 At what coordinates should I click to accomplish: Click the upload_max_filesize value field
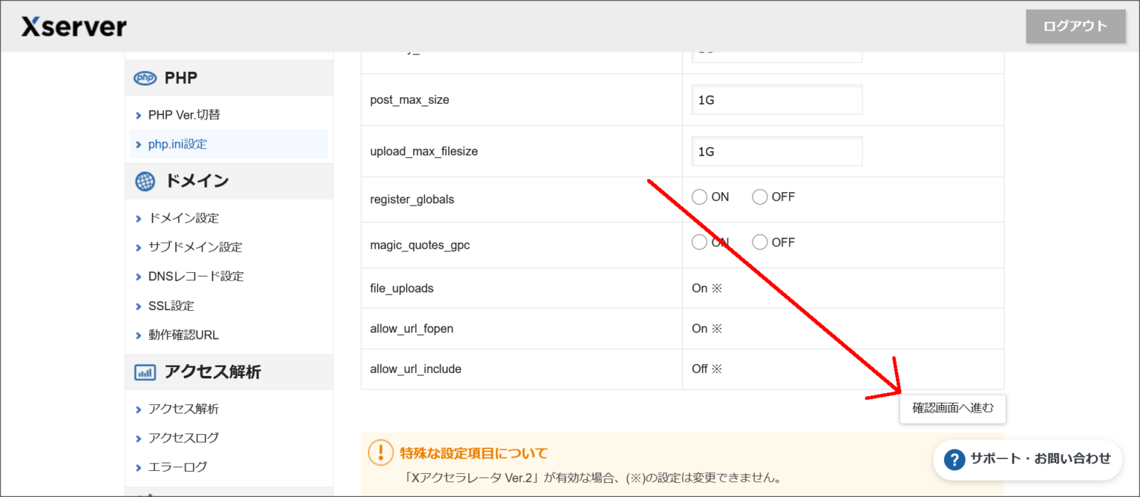point(776,151)
